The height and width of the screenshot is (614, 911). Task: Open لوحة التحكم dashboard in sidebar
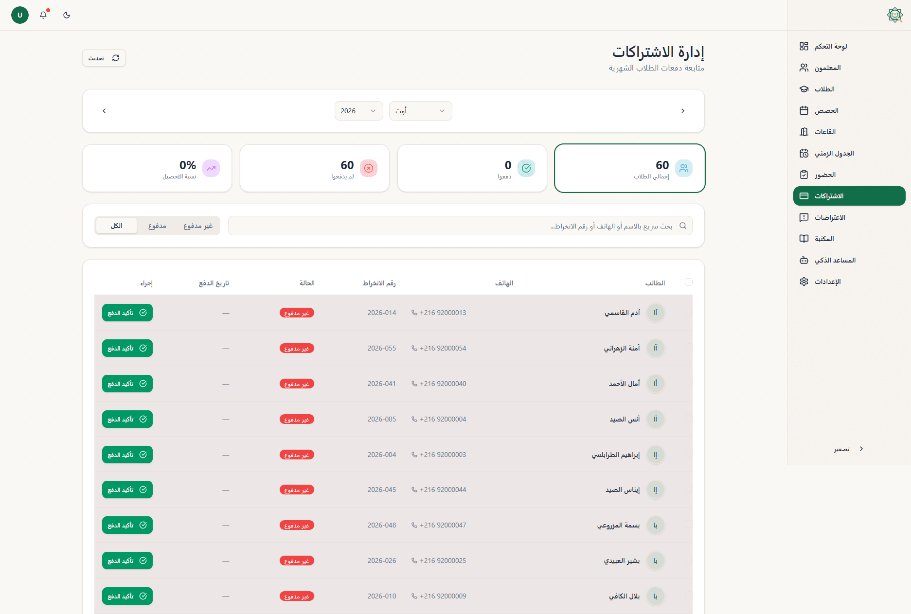pyautogui.click(x=849, y=46)
